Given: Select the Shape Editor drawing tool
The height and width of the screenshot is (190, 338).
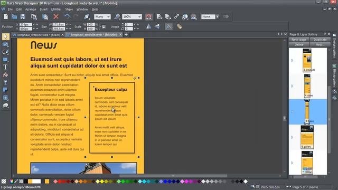Looking at the screenshot, I should [x=6, y=52].
